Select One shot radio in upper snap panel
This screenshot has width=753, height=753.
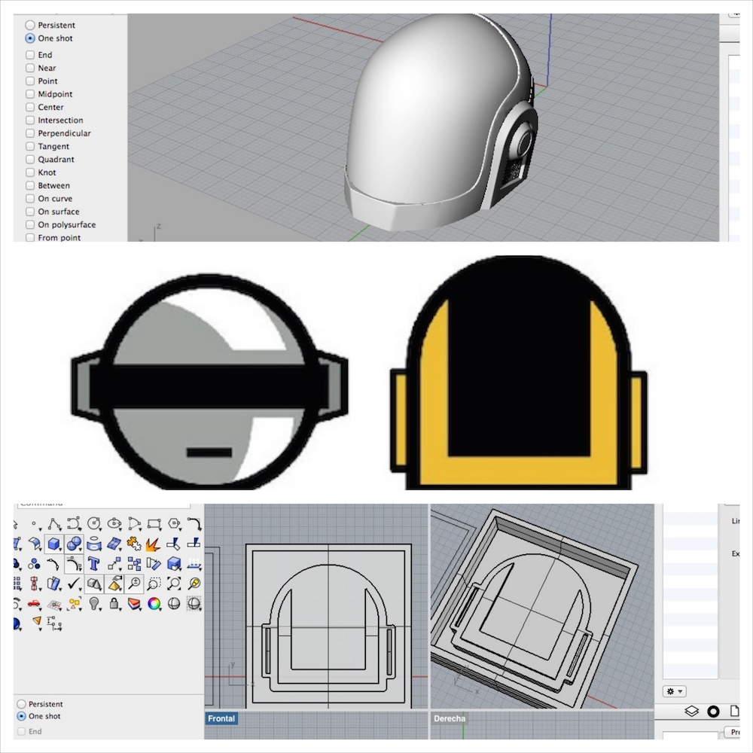point(30,38)
